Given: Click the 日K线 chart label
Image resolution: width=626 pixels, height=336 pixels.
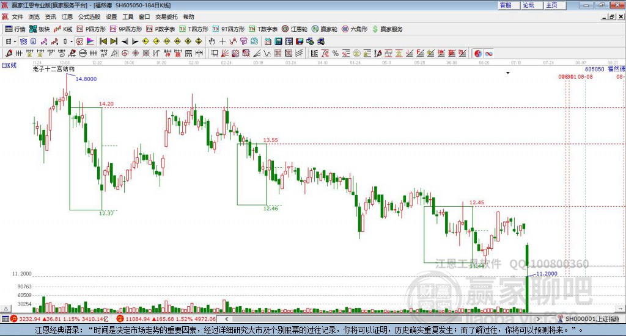Looking at the screenshot, I should 9,65.
